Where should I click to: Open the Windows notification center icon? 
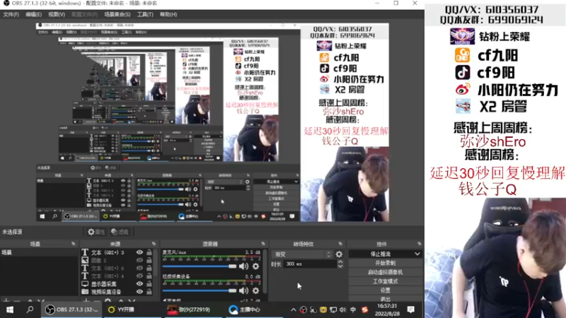[x=411, y=310]
